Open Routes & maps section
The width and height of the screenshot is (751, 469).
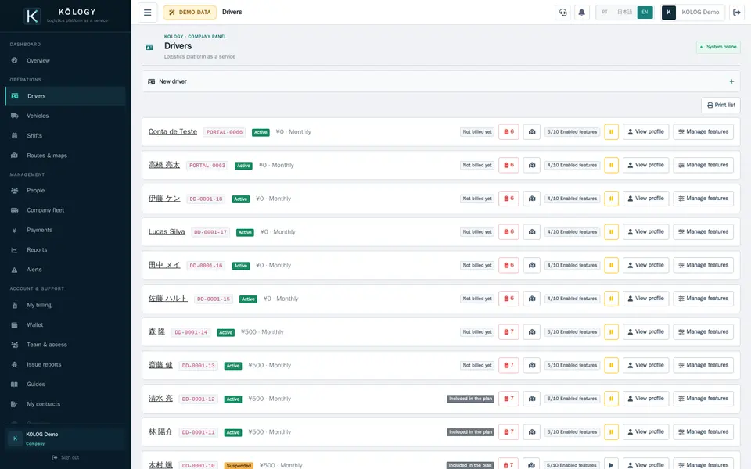tap(66, 156)
